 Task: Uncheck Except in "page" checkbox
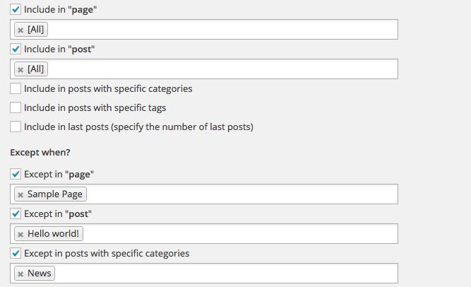tap(16, 174)
